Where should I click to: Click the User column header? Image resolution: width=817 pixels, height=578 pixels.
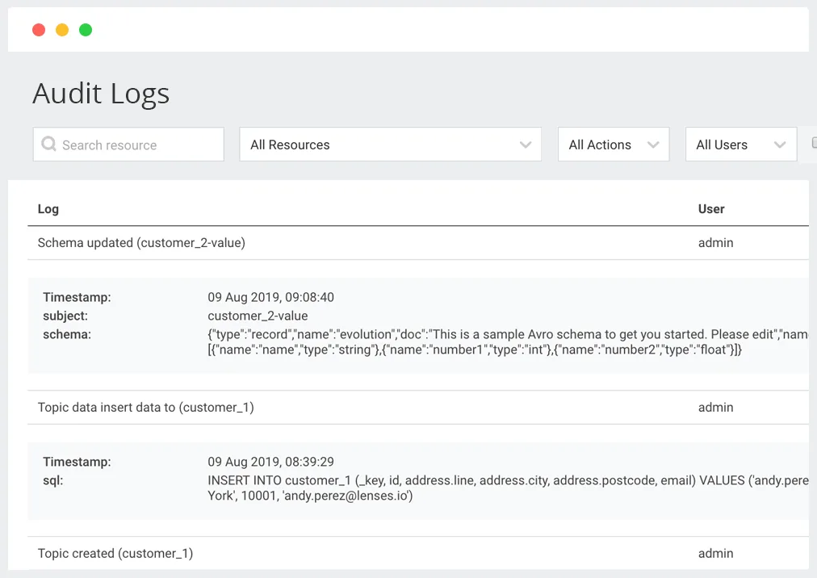coord(710,208)
